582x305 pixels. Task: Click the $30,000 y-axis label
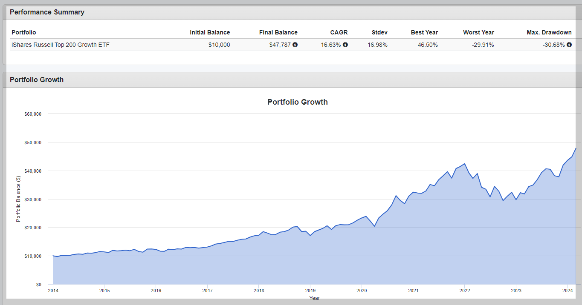tap(32, 200)
